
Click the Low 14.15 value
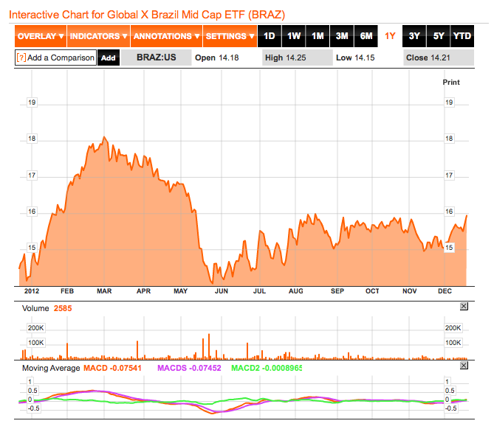click(355, 58)
